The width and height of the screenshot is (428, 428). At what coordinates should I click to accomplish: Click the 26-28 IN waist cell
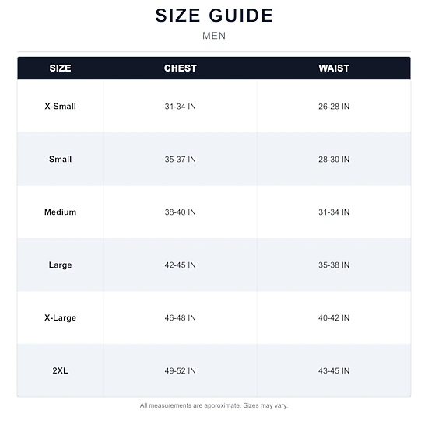[334, 107]
